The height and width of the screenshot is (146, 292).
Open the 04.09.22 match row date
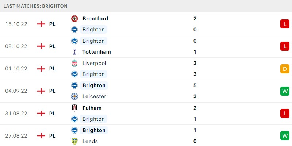coord(16,91)
